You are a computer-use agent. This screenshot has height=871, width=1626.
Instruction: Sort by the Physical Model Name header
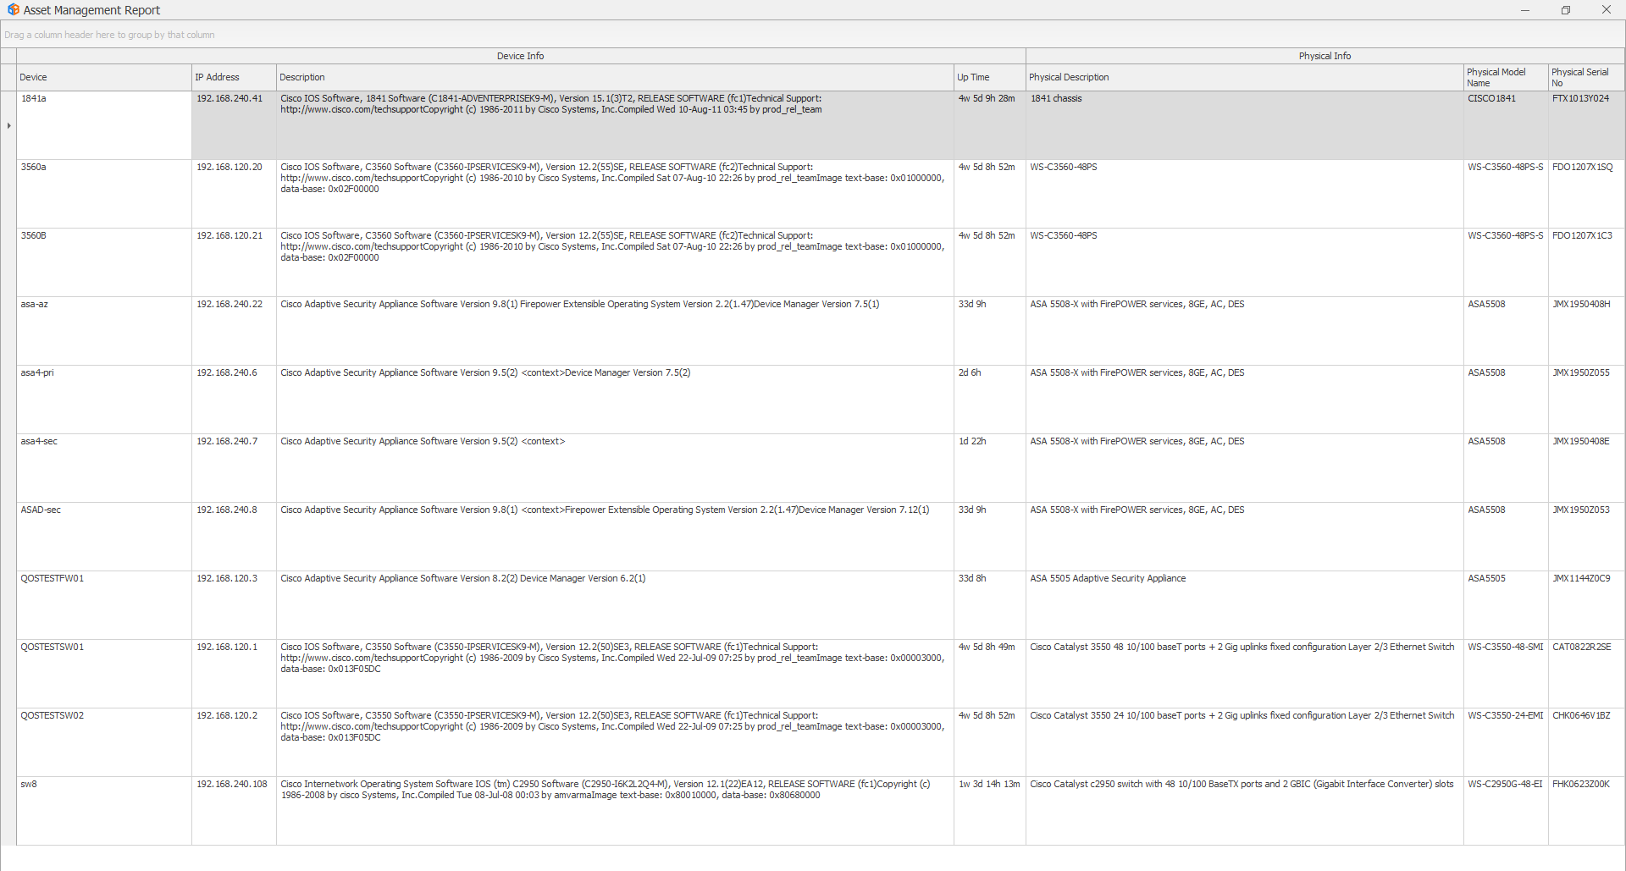1506,77
